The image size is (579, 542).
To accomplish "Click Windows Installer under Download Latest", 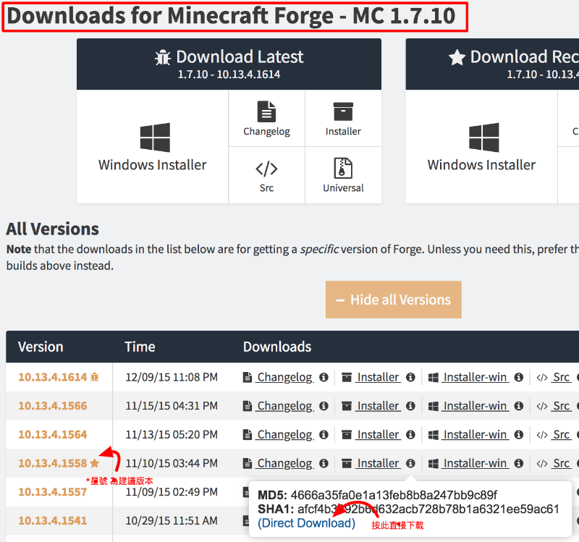I will click(152, 147).
